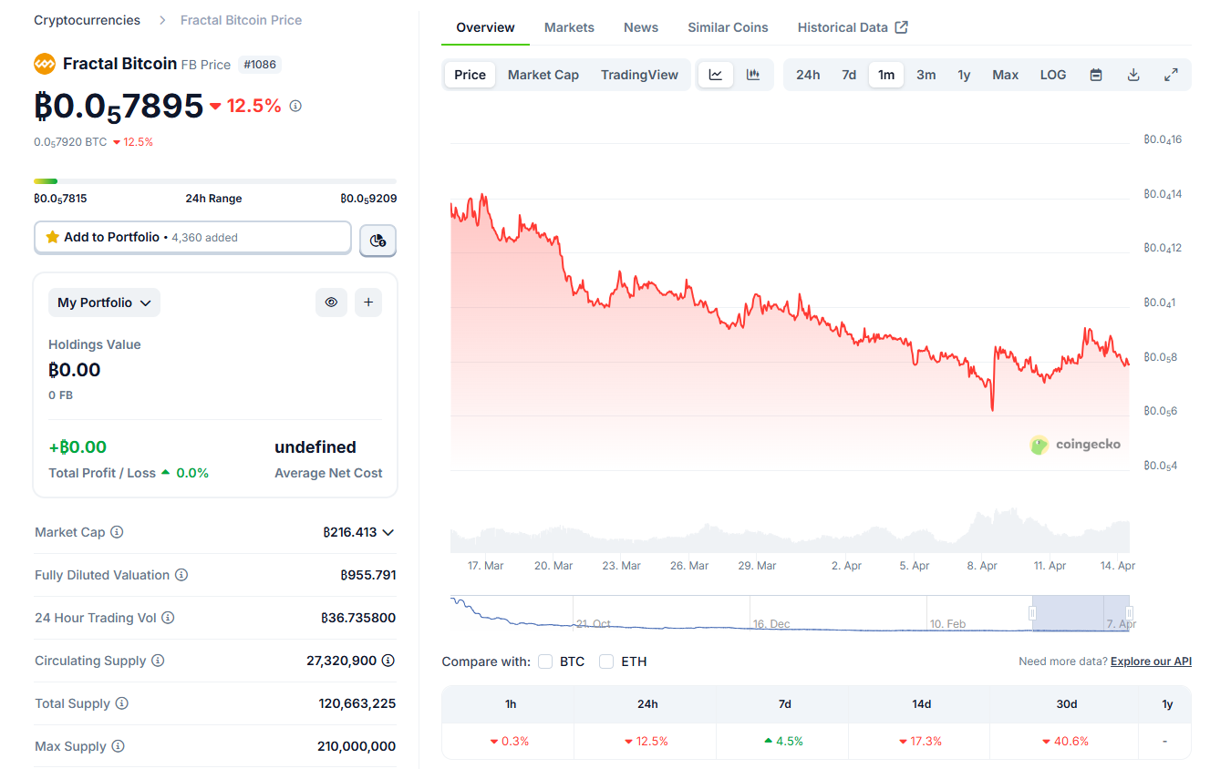The width and height of the screenshot is (1210, 769).
Task: Click the 14d 17.3% change cell
Action: point(921,741)
